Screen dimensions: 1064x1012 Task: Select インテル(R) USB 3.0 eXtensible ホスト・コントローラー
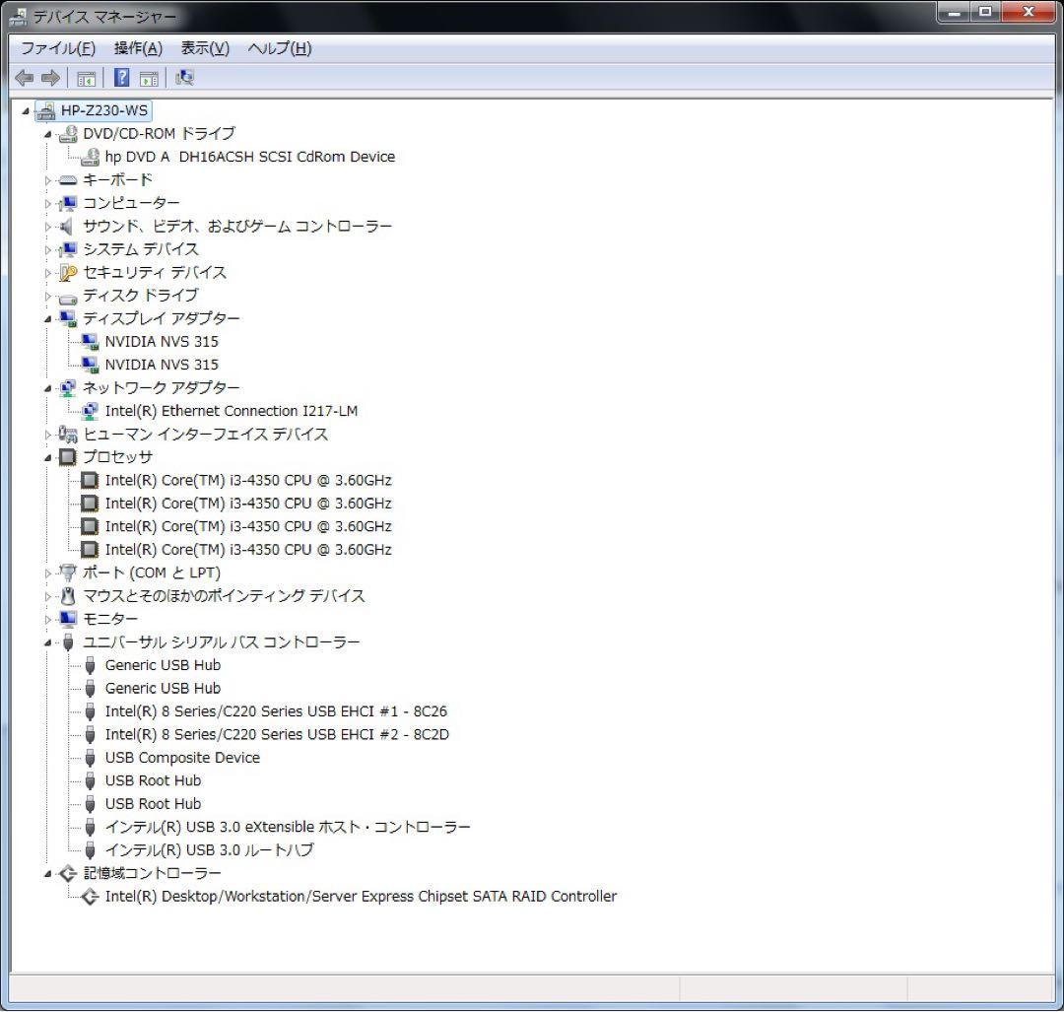[288, 827]
